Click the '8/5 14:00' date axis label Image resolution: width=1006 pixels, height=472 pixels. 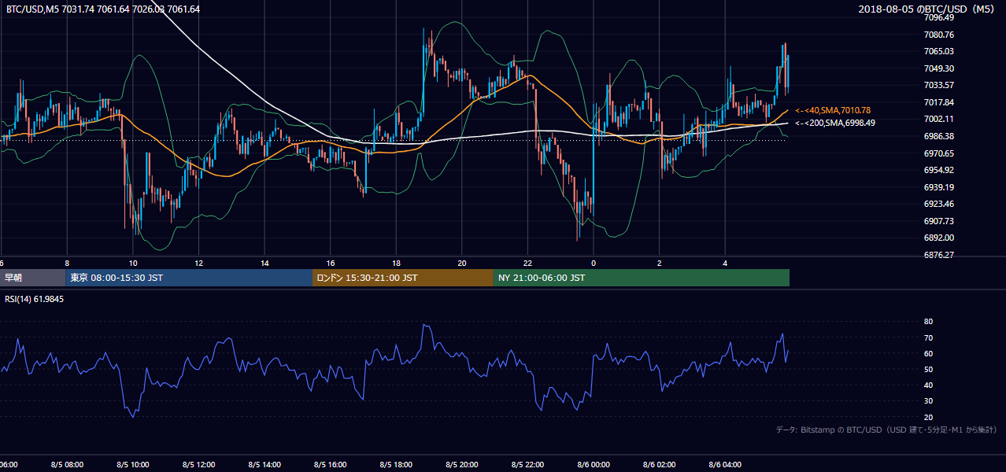coord(264,465)
